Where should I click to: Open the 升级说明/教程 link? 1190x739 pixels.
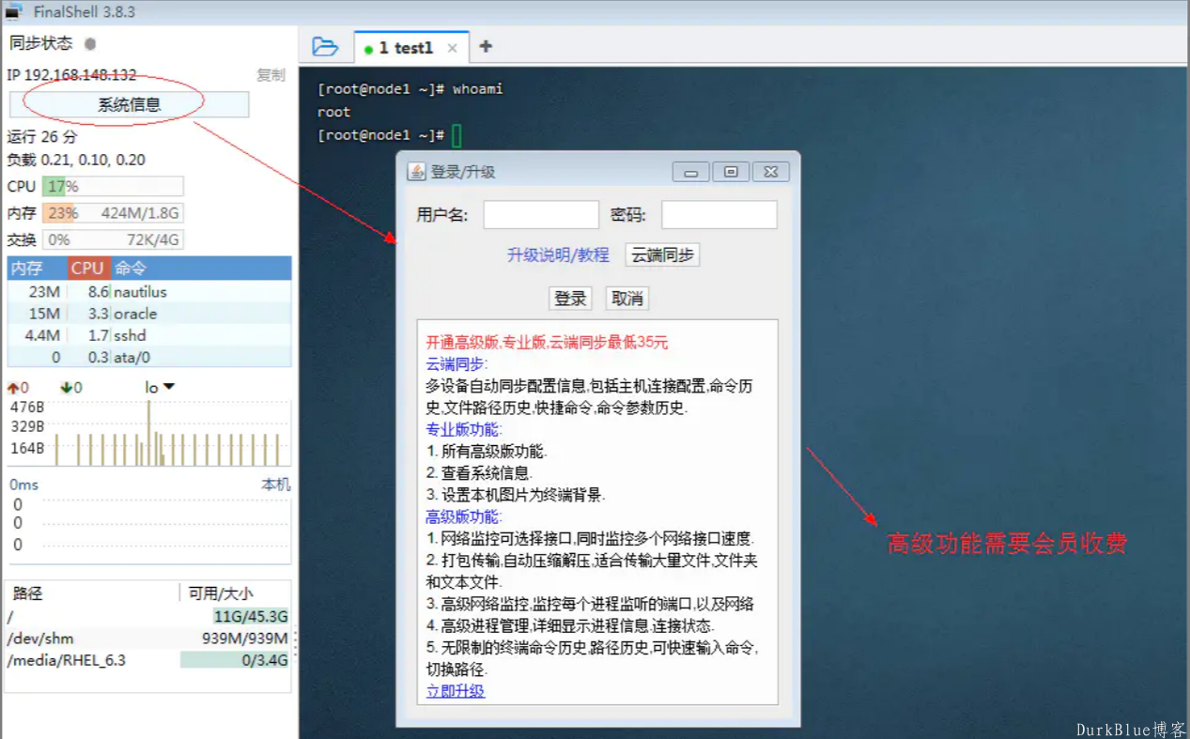559,254
